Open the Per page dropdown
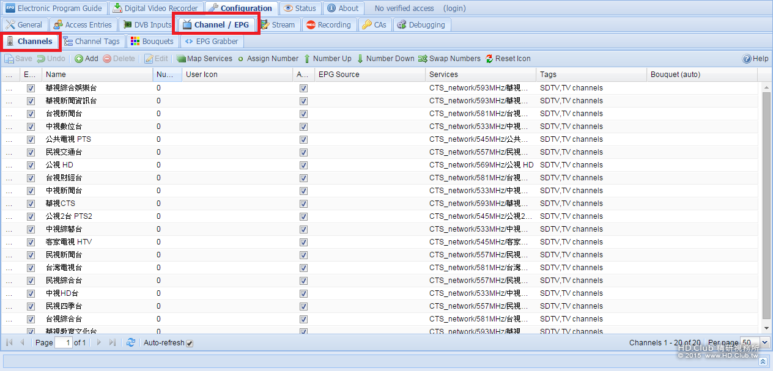Viewport: 773px width, 371px height. pos(764,343)
